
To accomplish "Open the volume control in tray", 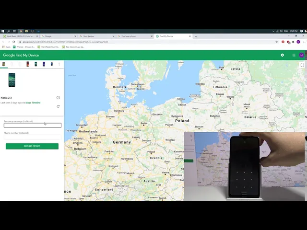I will click(281, 31).
